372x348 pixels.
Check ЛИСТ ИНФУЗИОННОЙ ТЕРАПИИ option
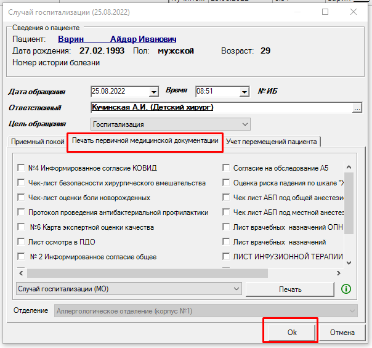(227, 257)
